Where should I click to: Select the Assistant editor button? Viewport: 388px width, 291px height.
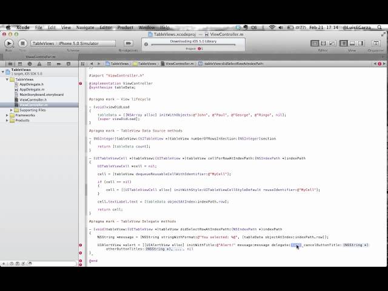pyautogui.click(x=323, y=43)
